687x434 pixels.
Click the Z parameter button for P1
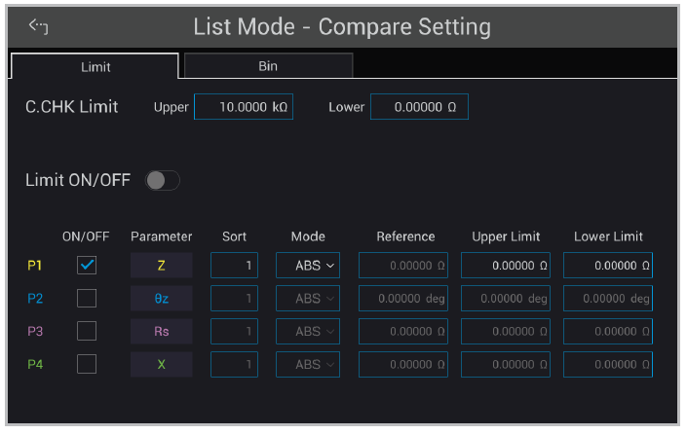[x=161, y=265]
